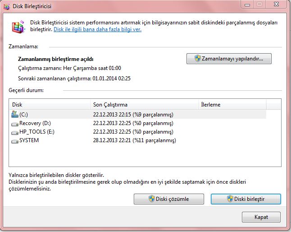Select the Recovery (D:) drive icon
The width and height of the screenshot is (291, 232).
click(x=14, y=123)
